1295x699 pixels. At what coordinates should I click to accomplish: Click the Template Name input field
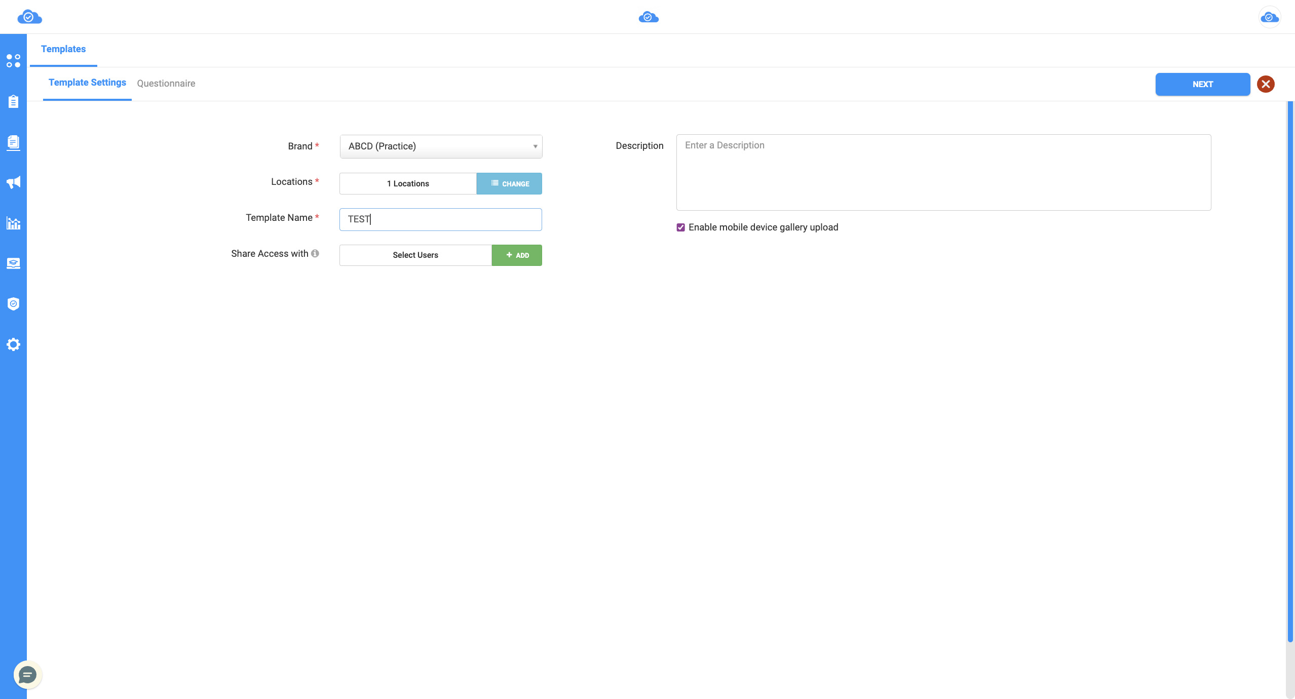tap(440, 219)
